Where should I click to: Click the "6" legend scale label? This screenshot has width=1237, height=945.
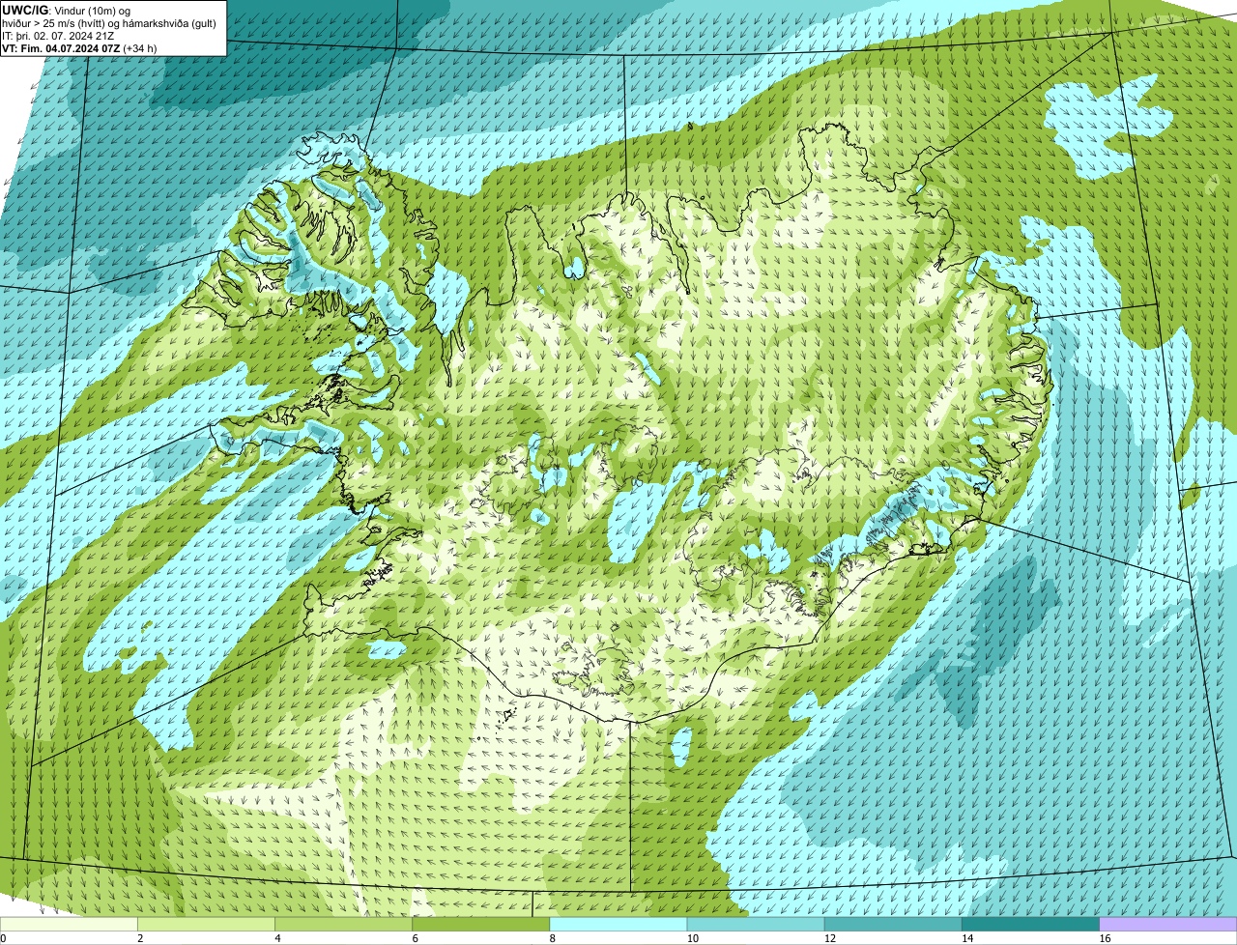[x=416, y=938]
